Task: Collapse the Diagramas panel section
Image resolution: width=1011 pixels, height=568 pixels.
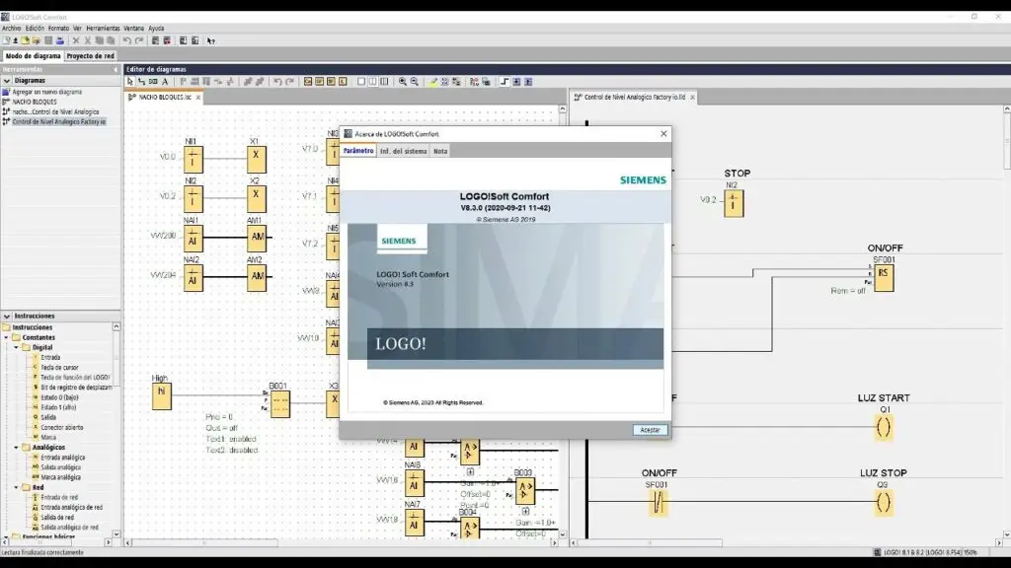Action: (x=6, y=81)
